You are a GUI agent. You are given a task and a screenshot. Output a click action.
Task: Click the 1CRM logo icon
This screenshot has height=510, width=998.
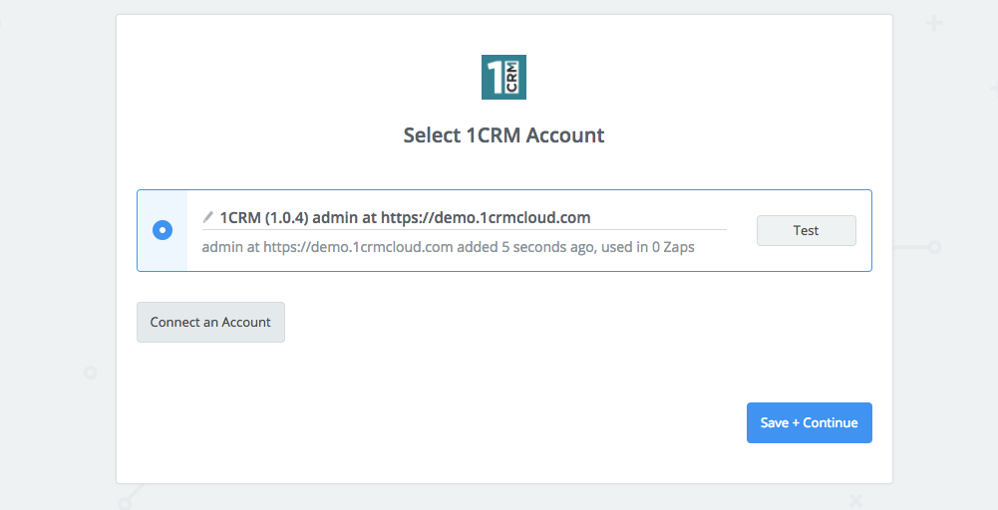point(503,77)
